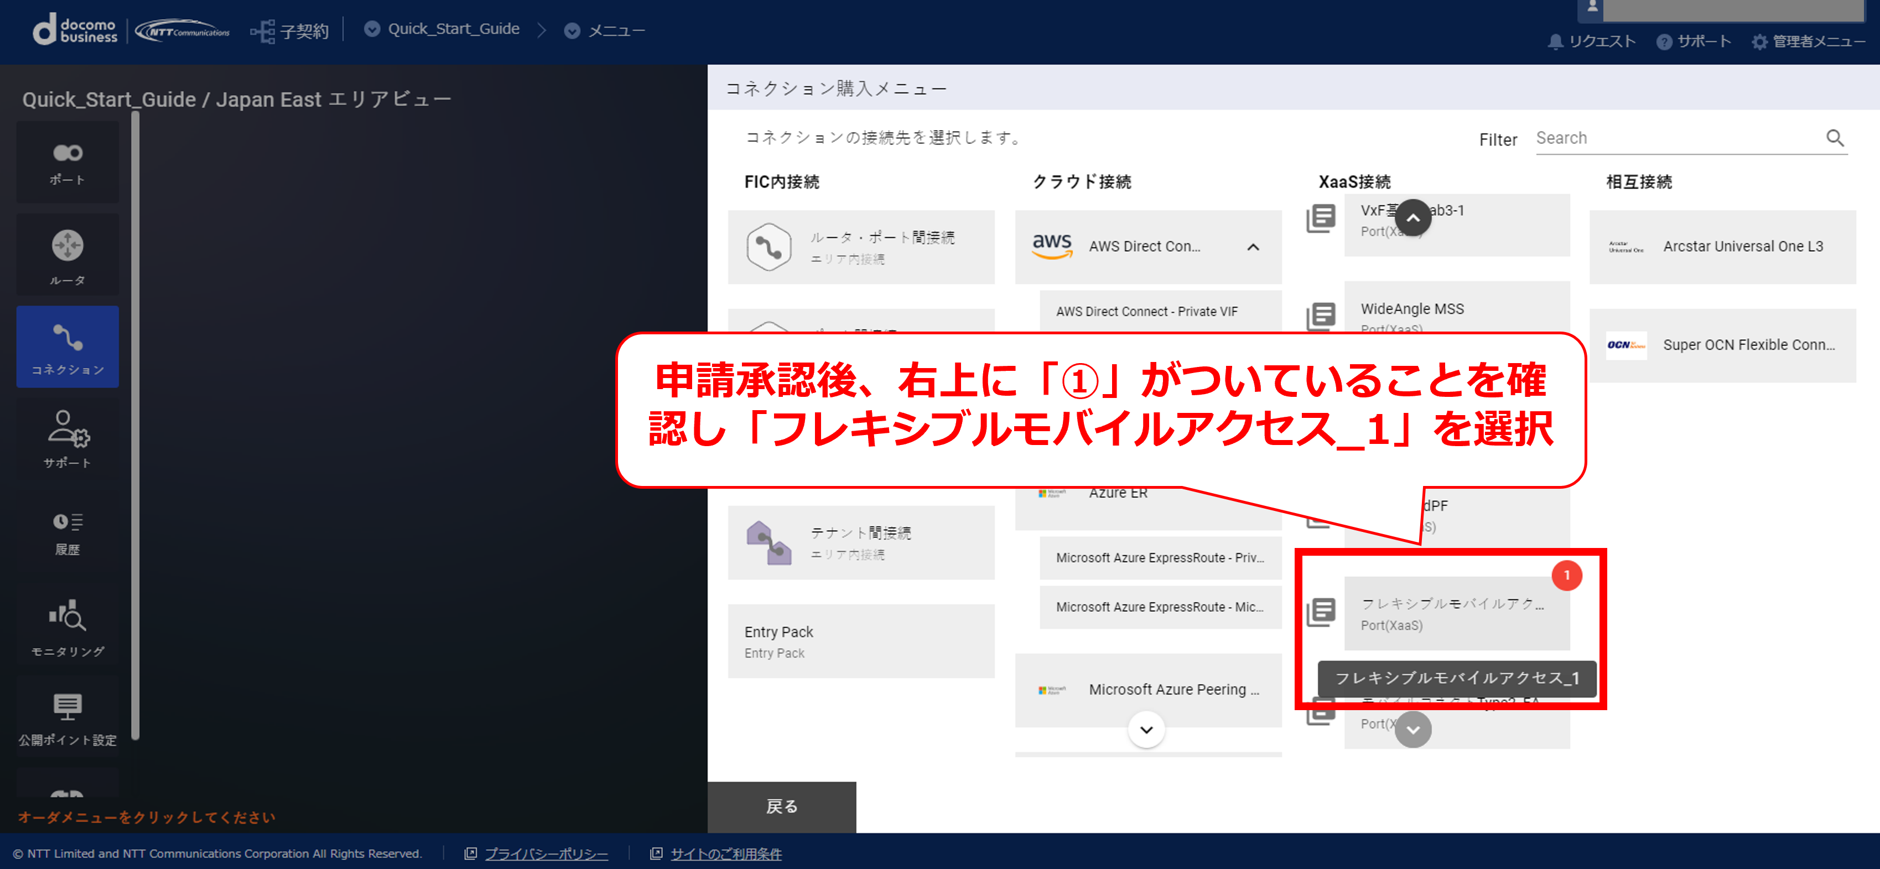The width and height of the screenshot is (1880, 869).
Task: Open the サポート sidebar item
Action: point(67,439)
